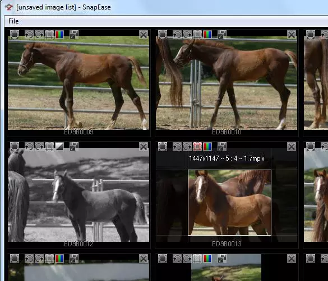Click the ED9B0013 filename label
This screenshot has height=281, width=328.
coord(227,244)
